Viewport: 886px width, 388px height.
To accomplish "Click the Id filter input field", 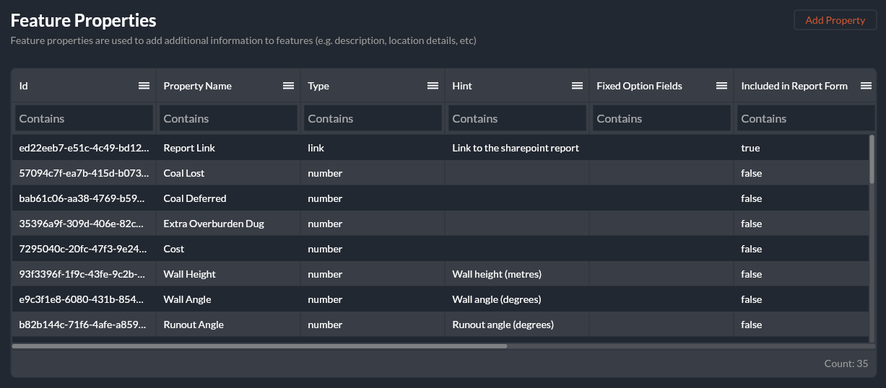I will [x=84, y=118].
